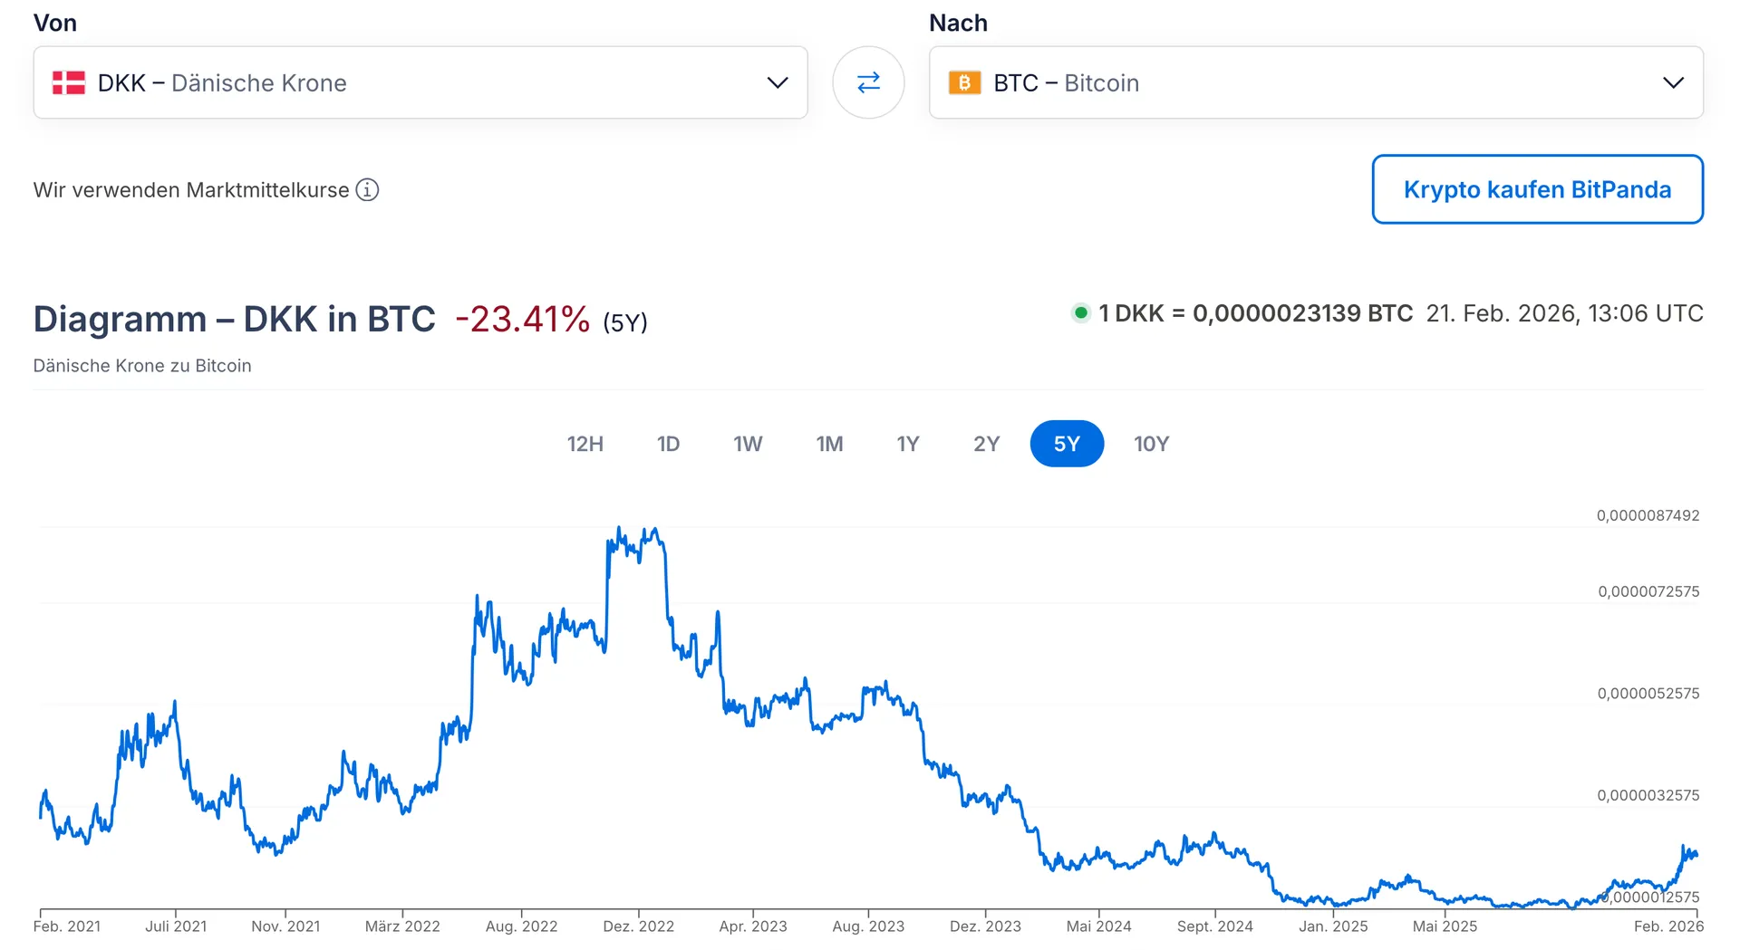Image resolution: width=1740 pixels, height=950 pixels.
Task: Open the DKK – Dänische Krone selector
Action: click(x=222, y=82)
